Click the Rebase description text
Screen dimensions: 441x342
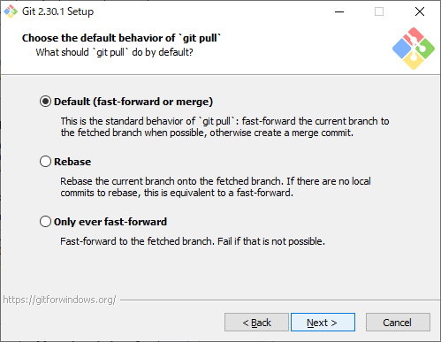pyautogui.click(x=216, y=187)
